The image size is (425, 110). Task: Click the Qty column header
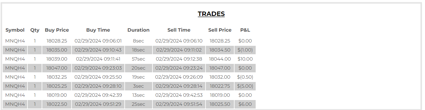(x=35, y=30)
